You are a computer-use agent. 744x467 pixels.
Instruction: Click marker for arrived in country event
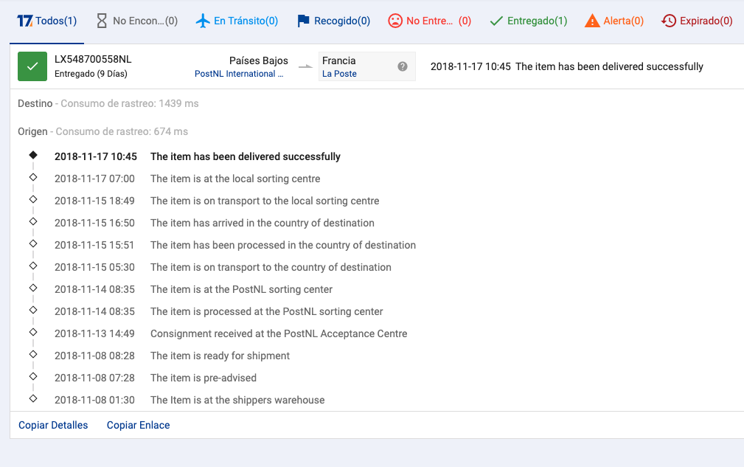tap(33, 221)
